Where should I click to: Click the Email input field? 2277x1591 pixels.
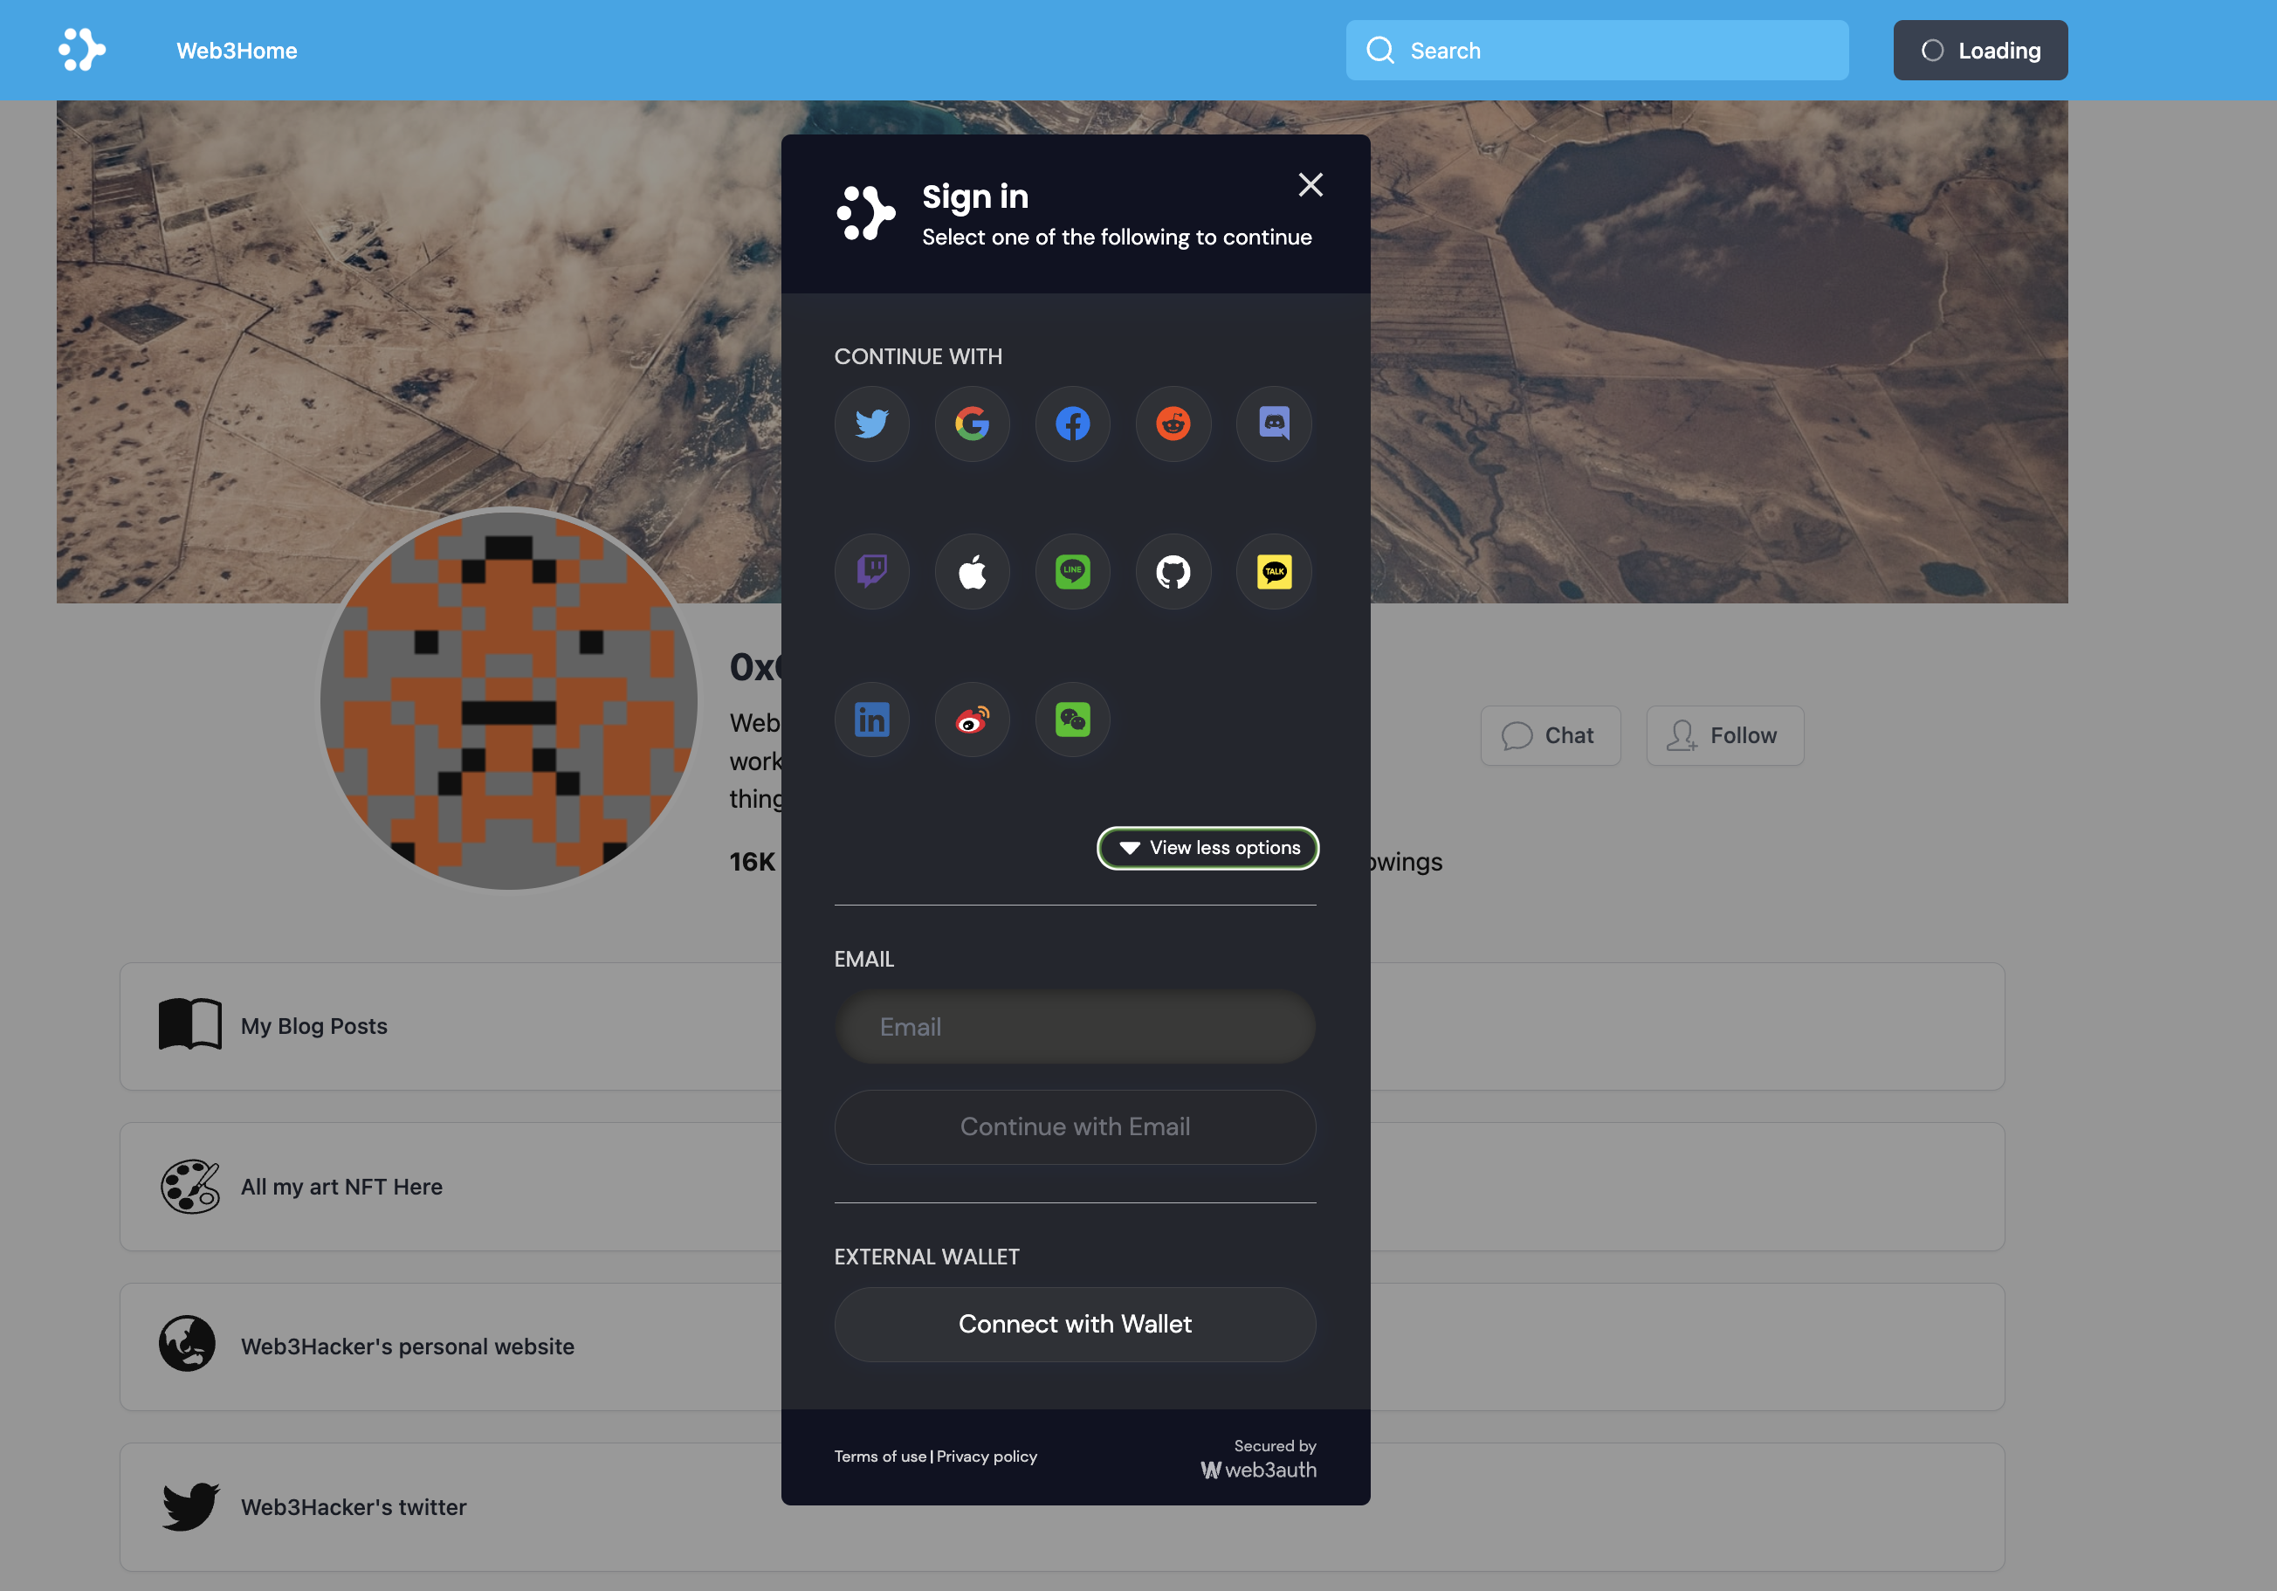pyautogui.click(x=1075, y=1027)
